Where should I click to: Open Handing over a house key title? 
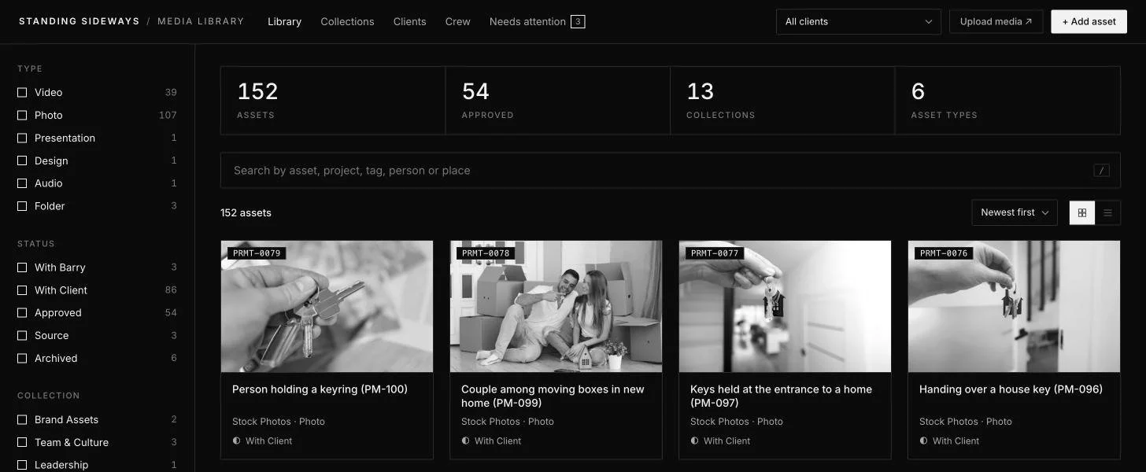pyautogui.click(x=1011, y=389)
